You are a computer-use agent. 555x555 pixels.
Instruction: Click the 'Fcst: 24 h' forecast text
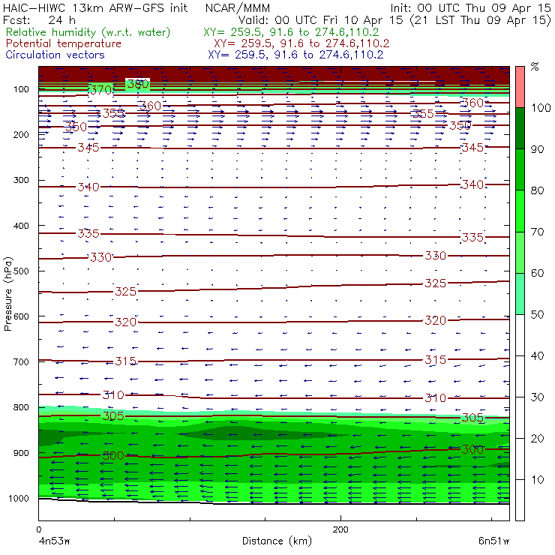pos(39,19)
